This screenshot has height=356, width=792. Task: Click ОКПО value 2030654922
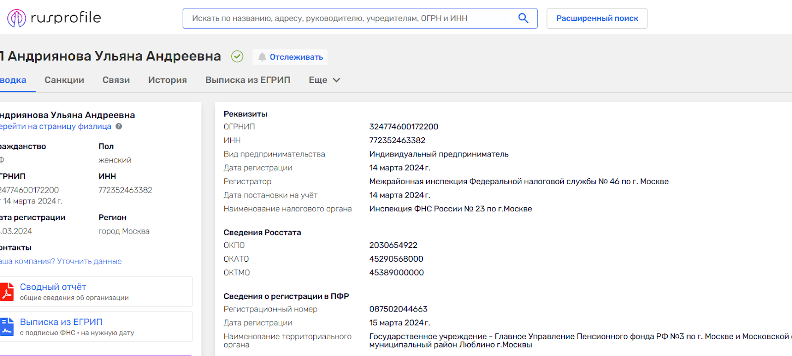(x=393, y=245)
